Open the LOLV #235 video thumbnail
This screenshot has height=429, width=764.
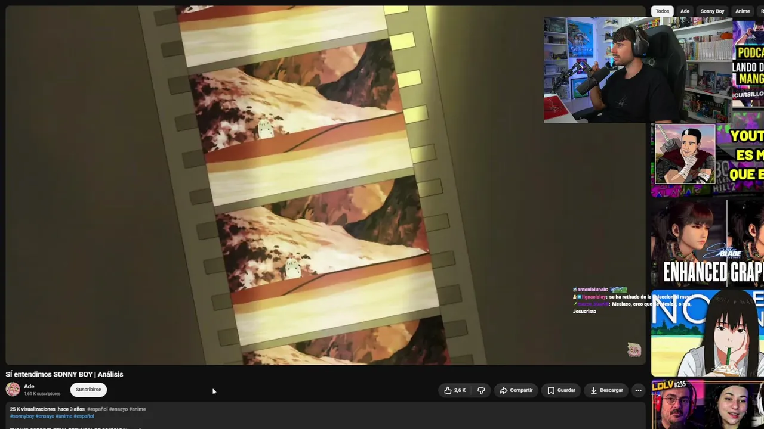pyautogui.click(x=708, y=405)
